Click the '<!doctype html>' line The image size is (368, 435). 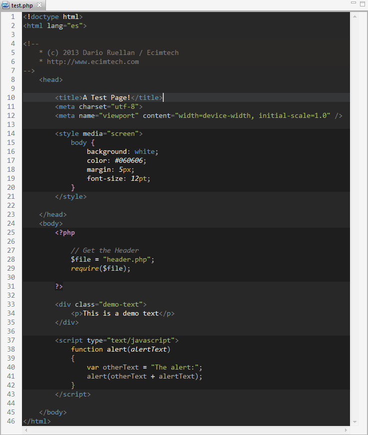(53, 17)
